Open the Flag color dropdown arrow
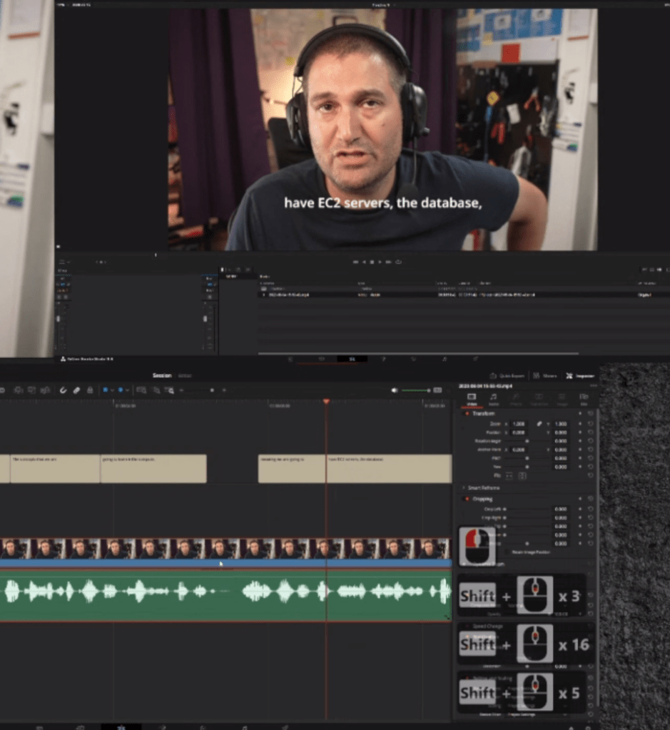The image size is (670, 730). click(112, 390)
